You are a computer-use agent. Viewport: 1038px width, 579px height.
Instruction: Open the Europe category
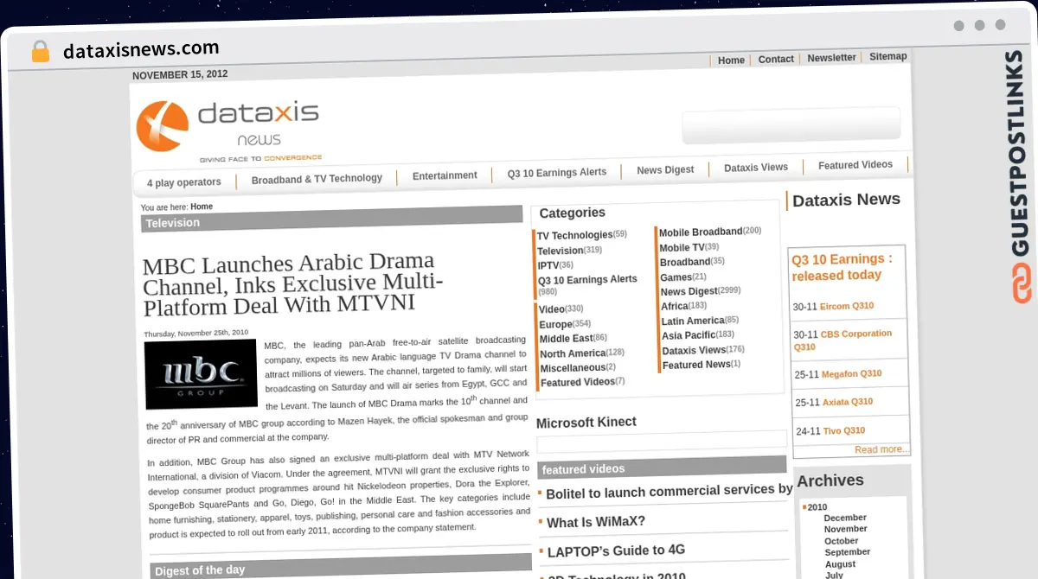[555, 324]
